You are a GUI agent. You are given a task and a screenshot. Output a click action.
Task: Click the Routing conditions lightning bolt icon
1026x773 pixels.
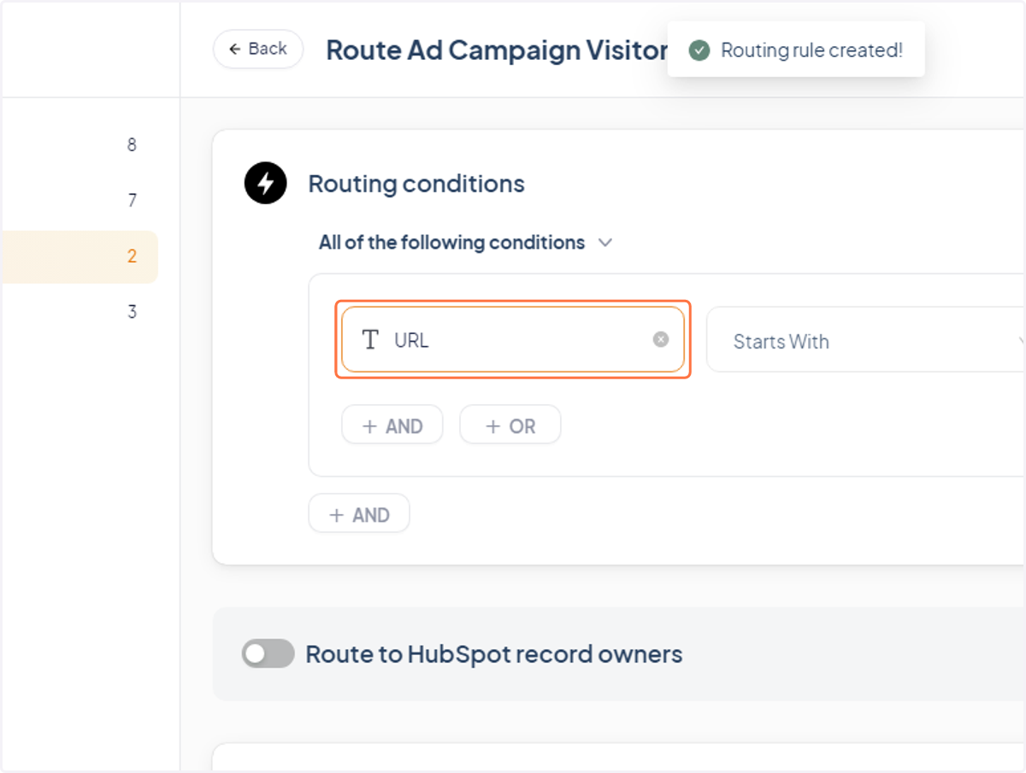pos(265,183)
